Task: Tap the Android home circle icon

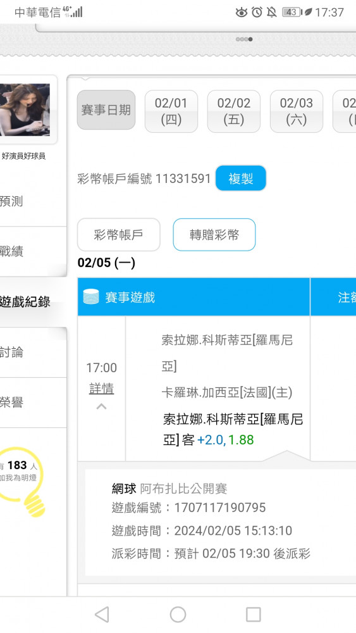Action: 178,615
